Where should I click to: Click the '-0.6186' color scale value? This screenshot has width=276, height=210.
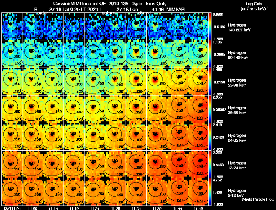(219, 27)
